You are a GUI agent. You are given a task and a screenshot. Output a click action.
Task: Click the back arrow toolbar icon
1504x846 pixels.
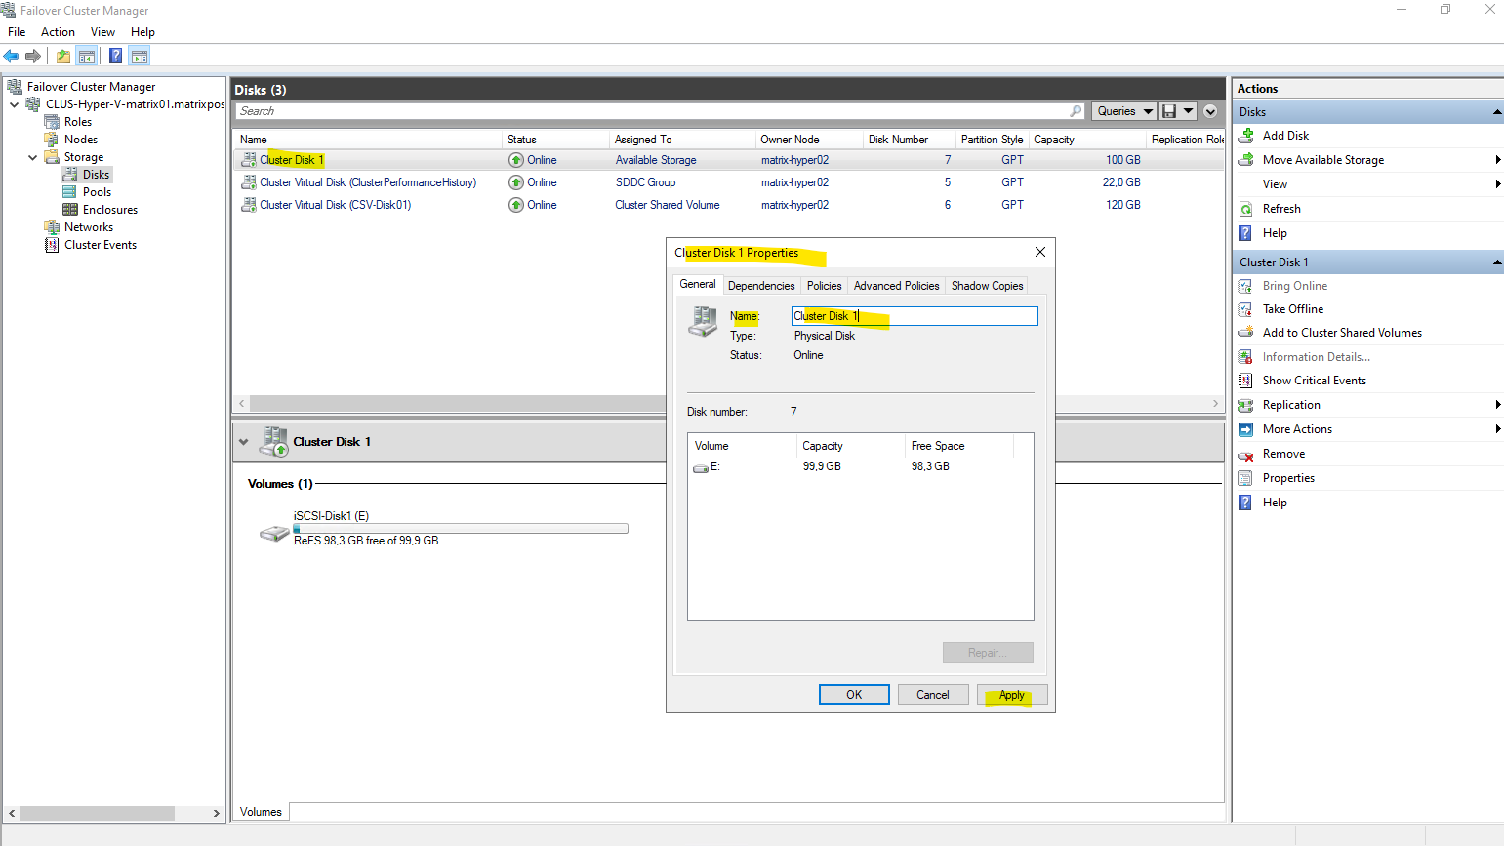click(12, 57)
